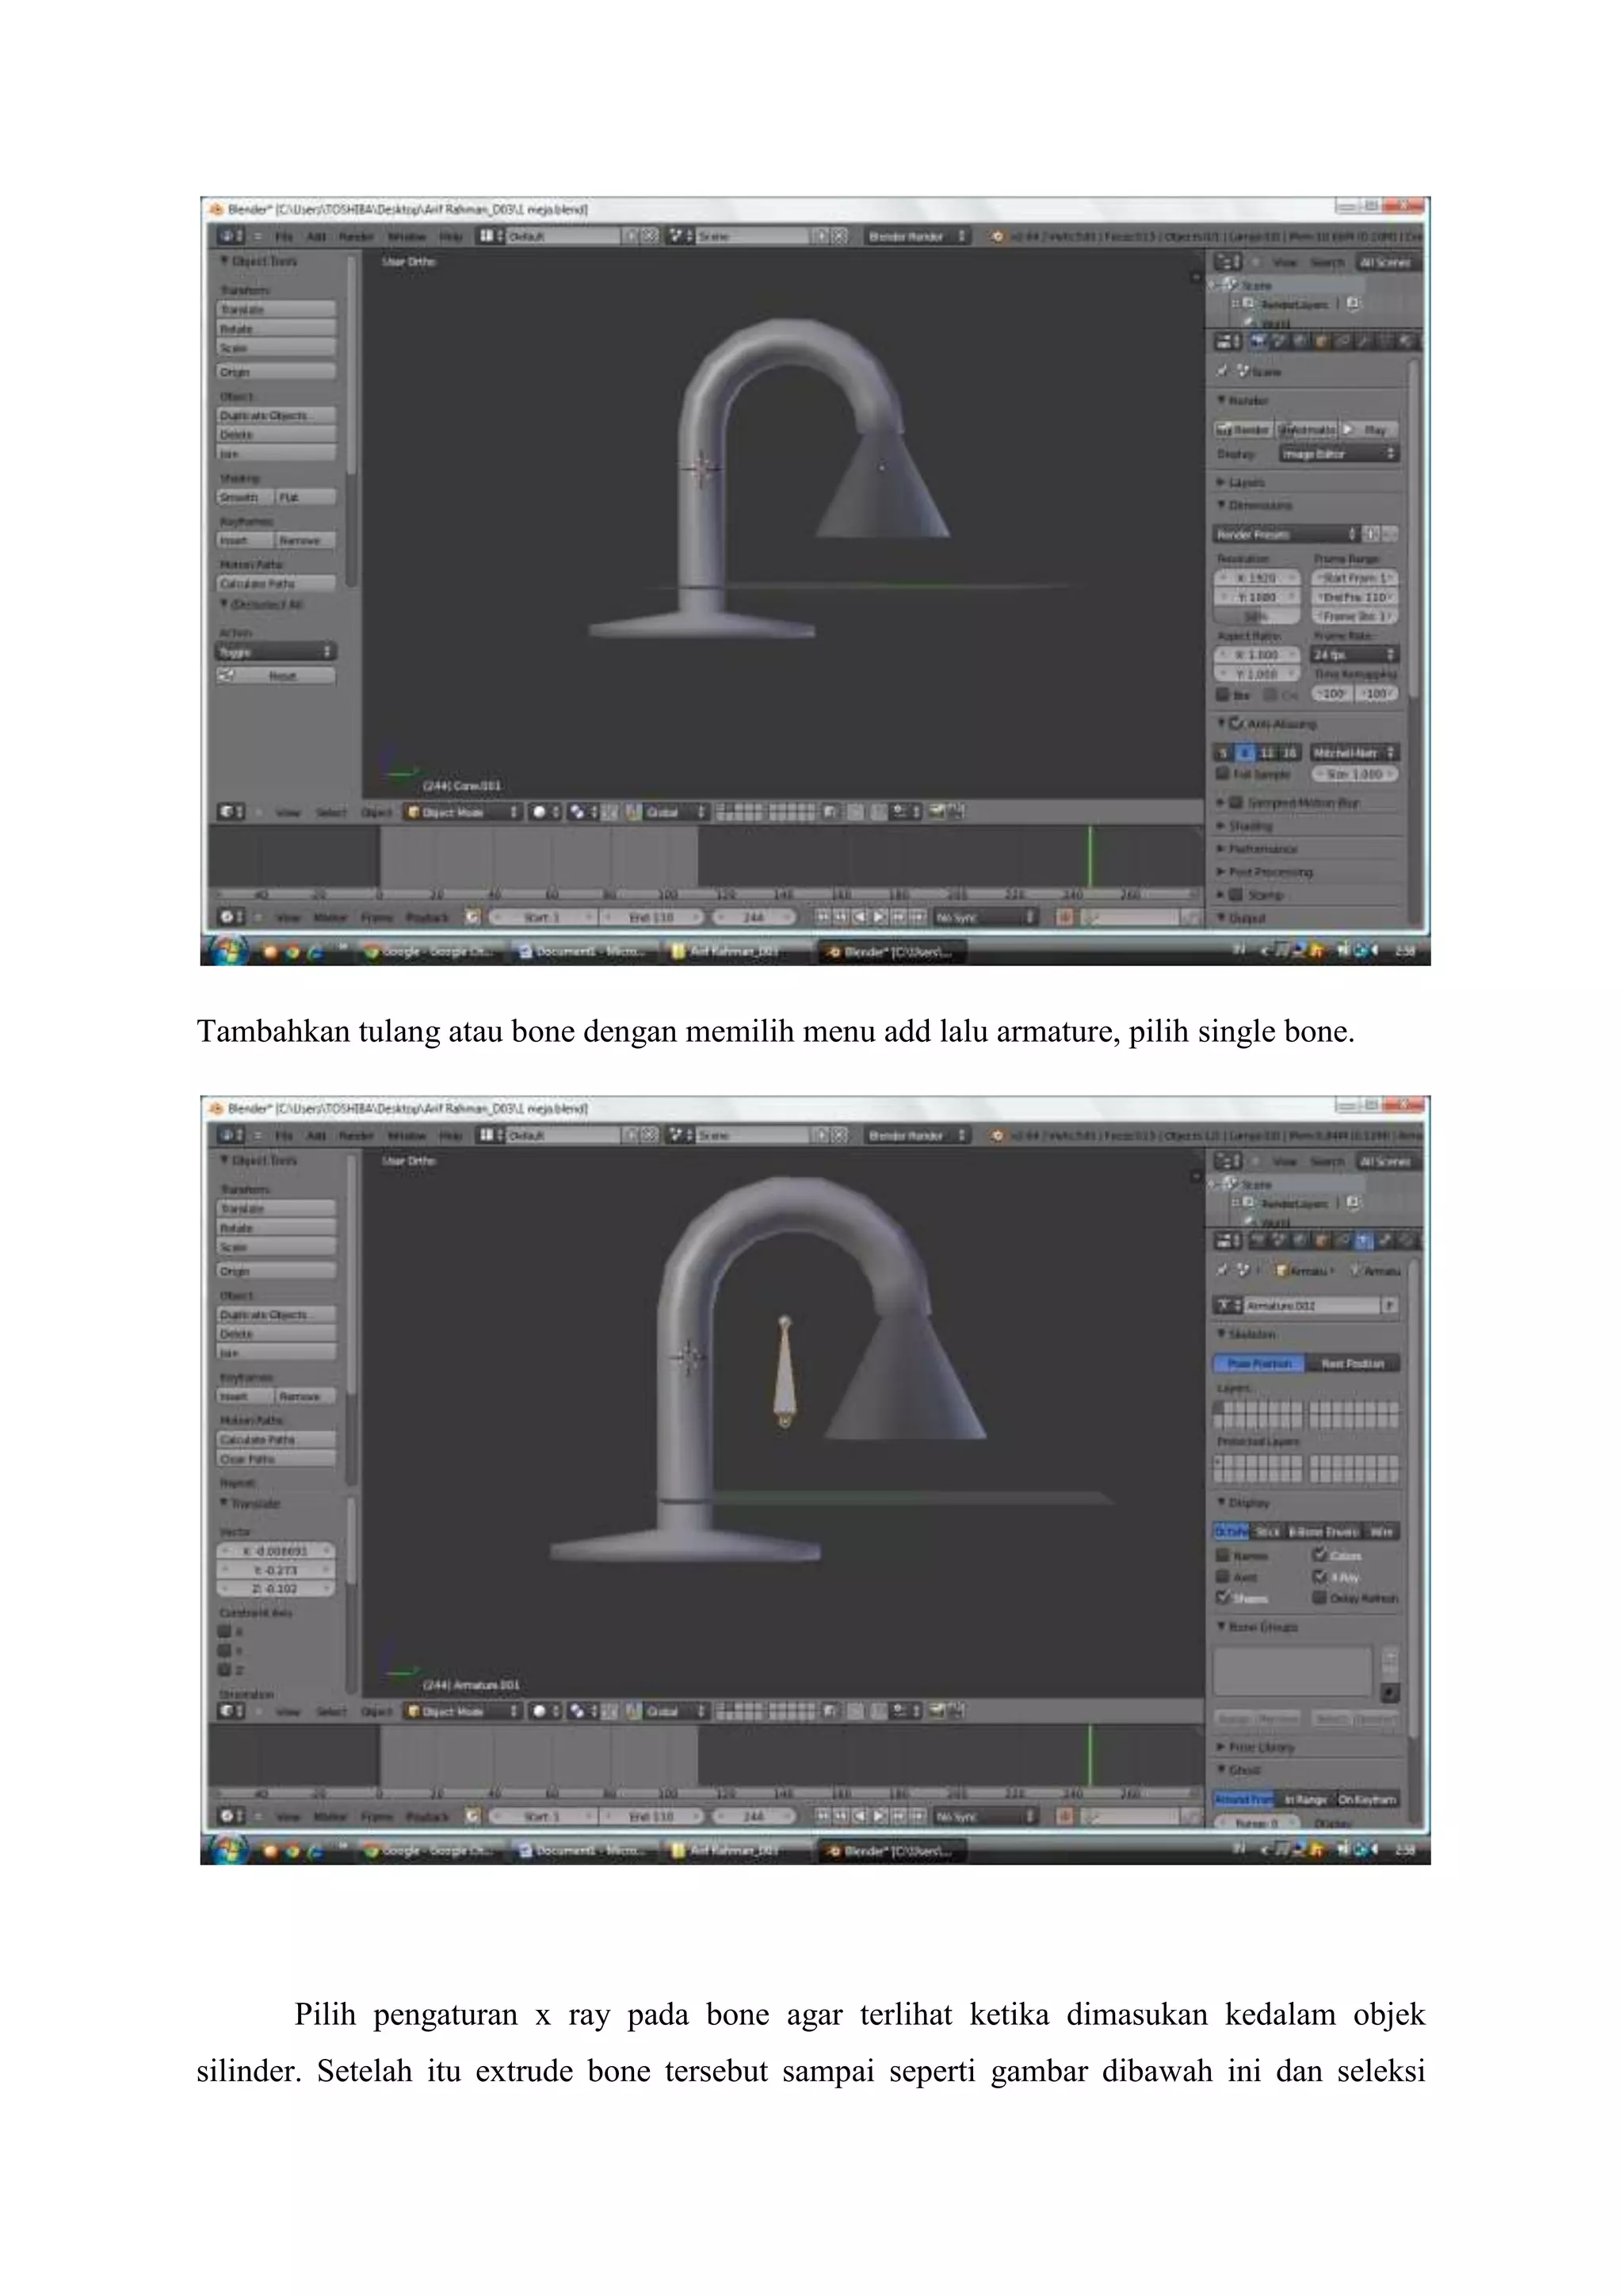Expand the Performance panel
The width and height of the screenshot is (1623, 2296).
point(1220,848)
